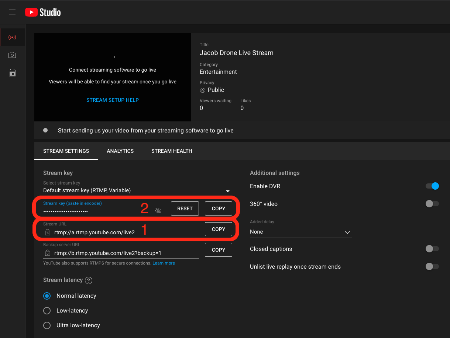Expand the Select stream key dropdown
The image size is (450, 338).
137,191
